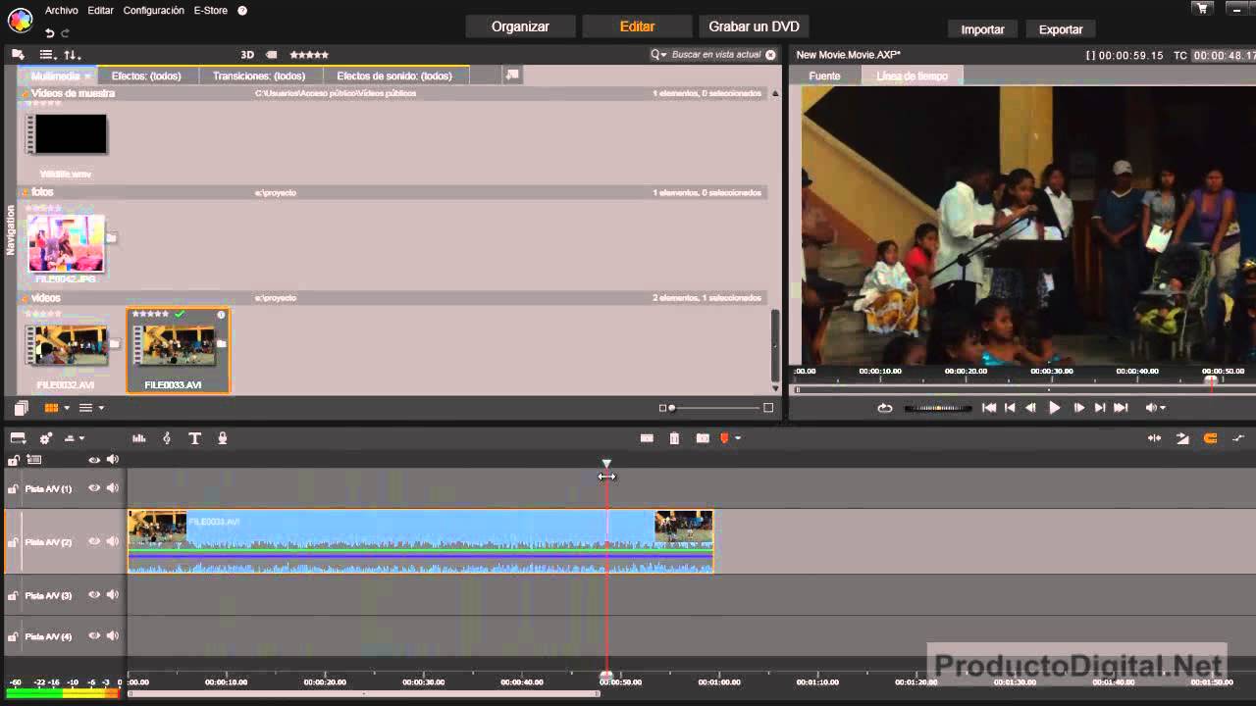The height and width of the screenshot is (706, 1256).
Task: Toggle loop playback icon
Action: coord(885,408)
